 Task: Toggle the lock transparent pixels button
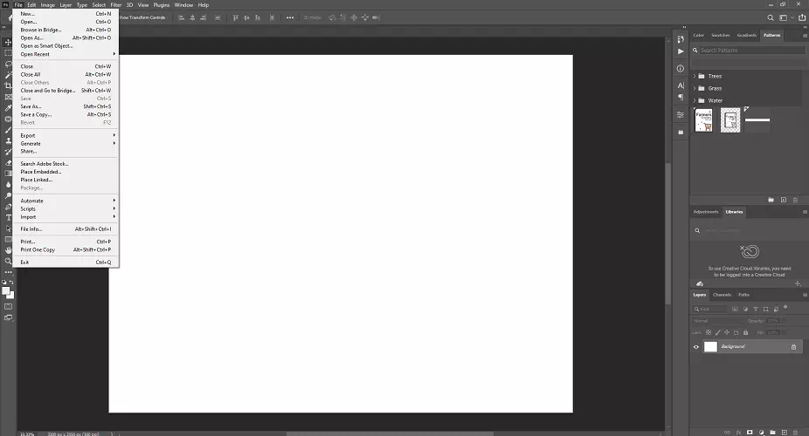(x=709, y=332)
